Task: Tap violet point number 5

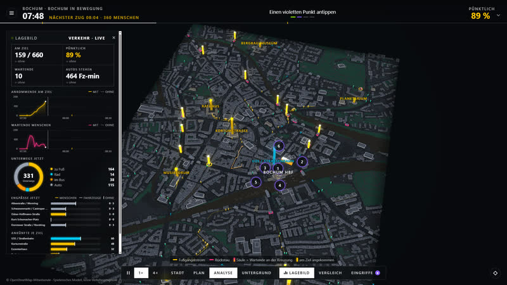Action: [256, 182]
